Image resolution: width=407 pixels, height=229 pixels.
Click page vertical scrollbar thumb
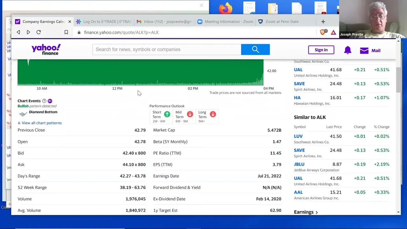(398, 80)
